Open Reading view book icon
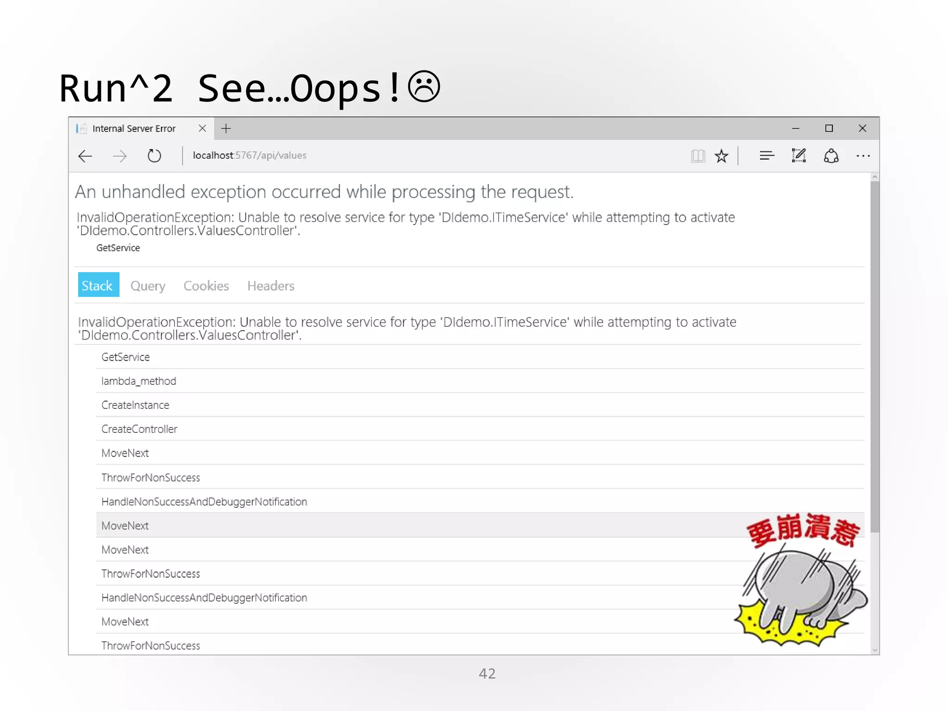The height and width of the screenshot is (711, 948). click(x=698, y=156)
